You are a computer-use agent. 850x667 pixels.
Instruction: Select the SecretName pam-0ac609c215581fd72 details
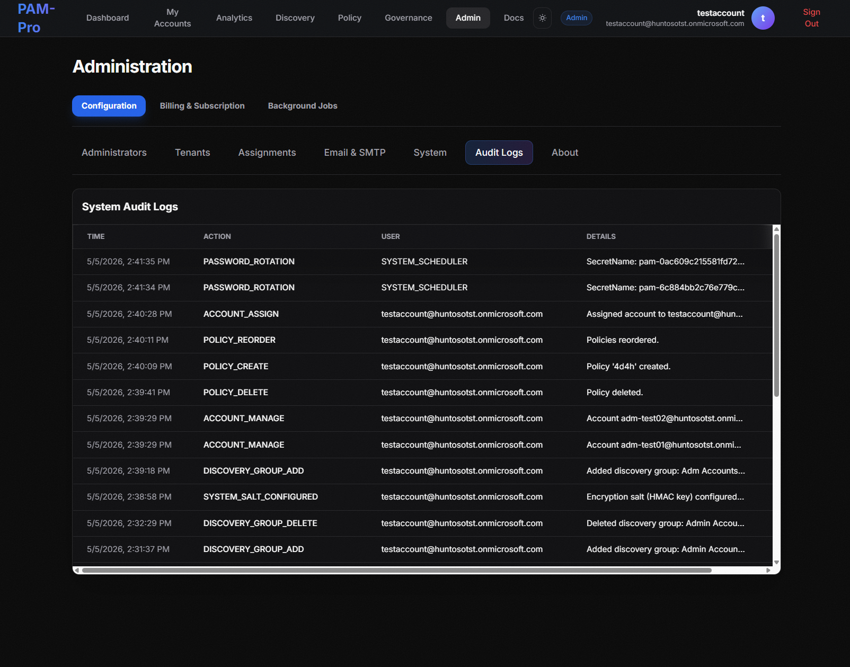click(665, 262)
